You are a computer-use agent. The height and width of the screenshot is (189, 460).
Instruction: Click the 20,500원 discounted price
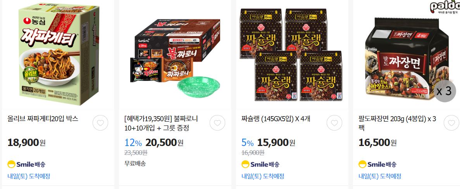[x=164, y=143]
